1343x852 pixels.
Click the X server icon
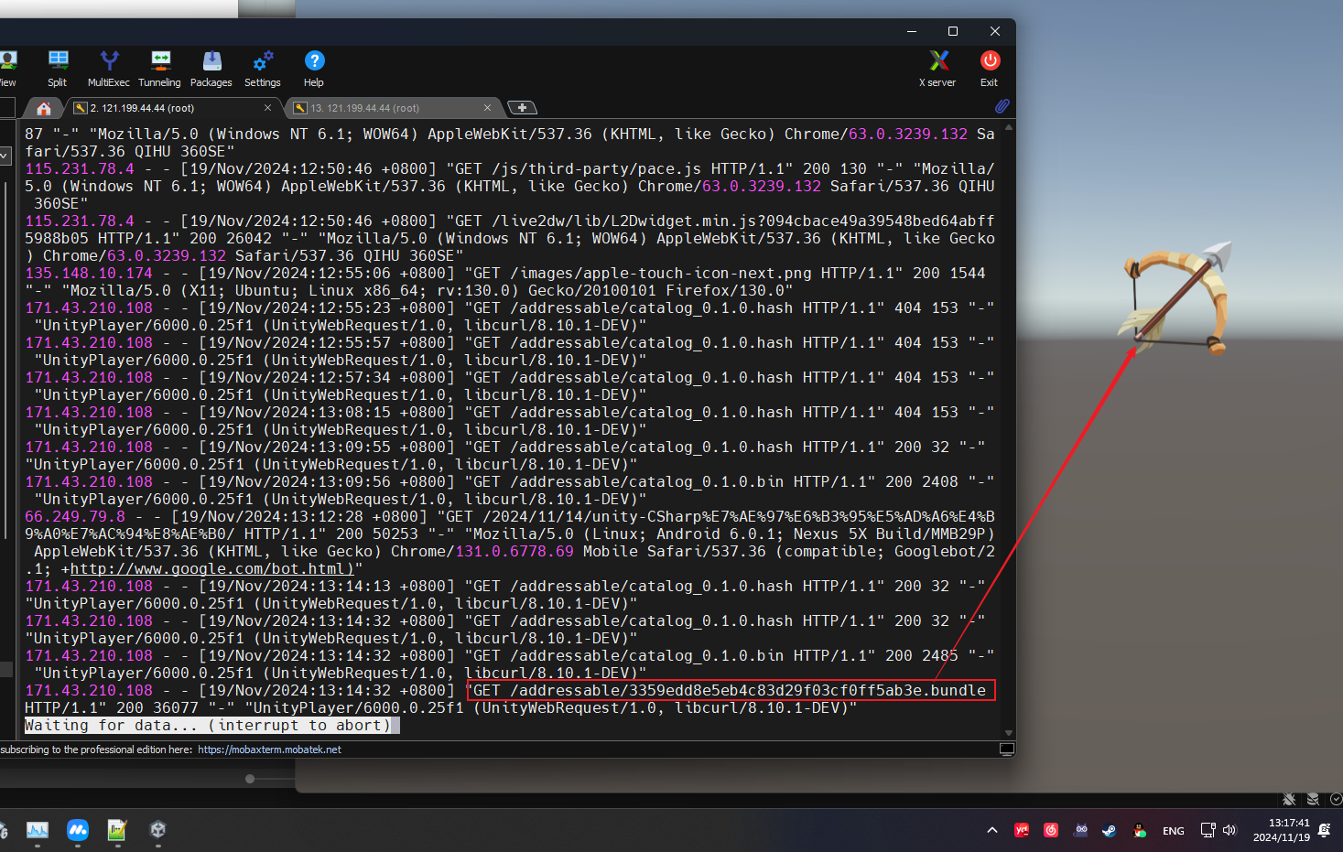[938, 69]
